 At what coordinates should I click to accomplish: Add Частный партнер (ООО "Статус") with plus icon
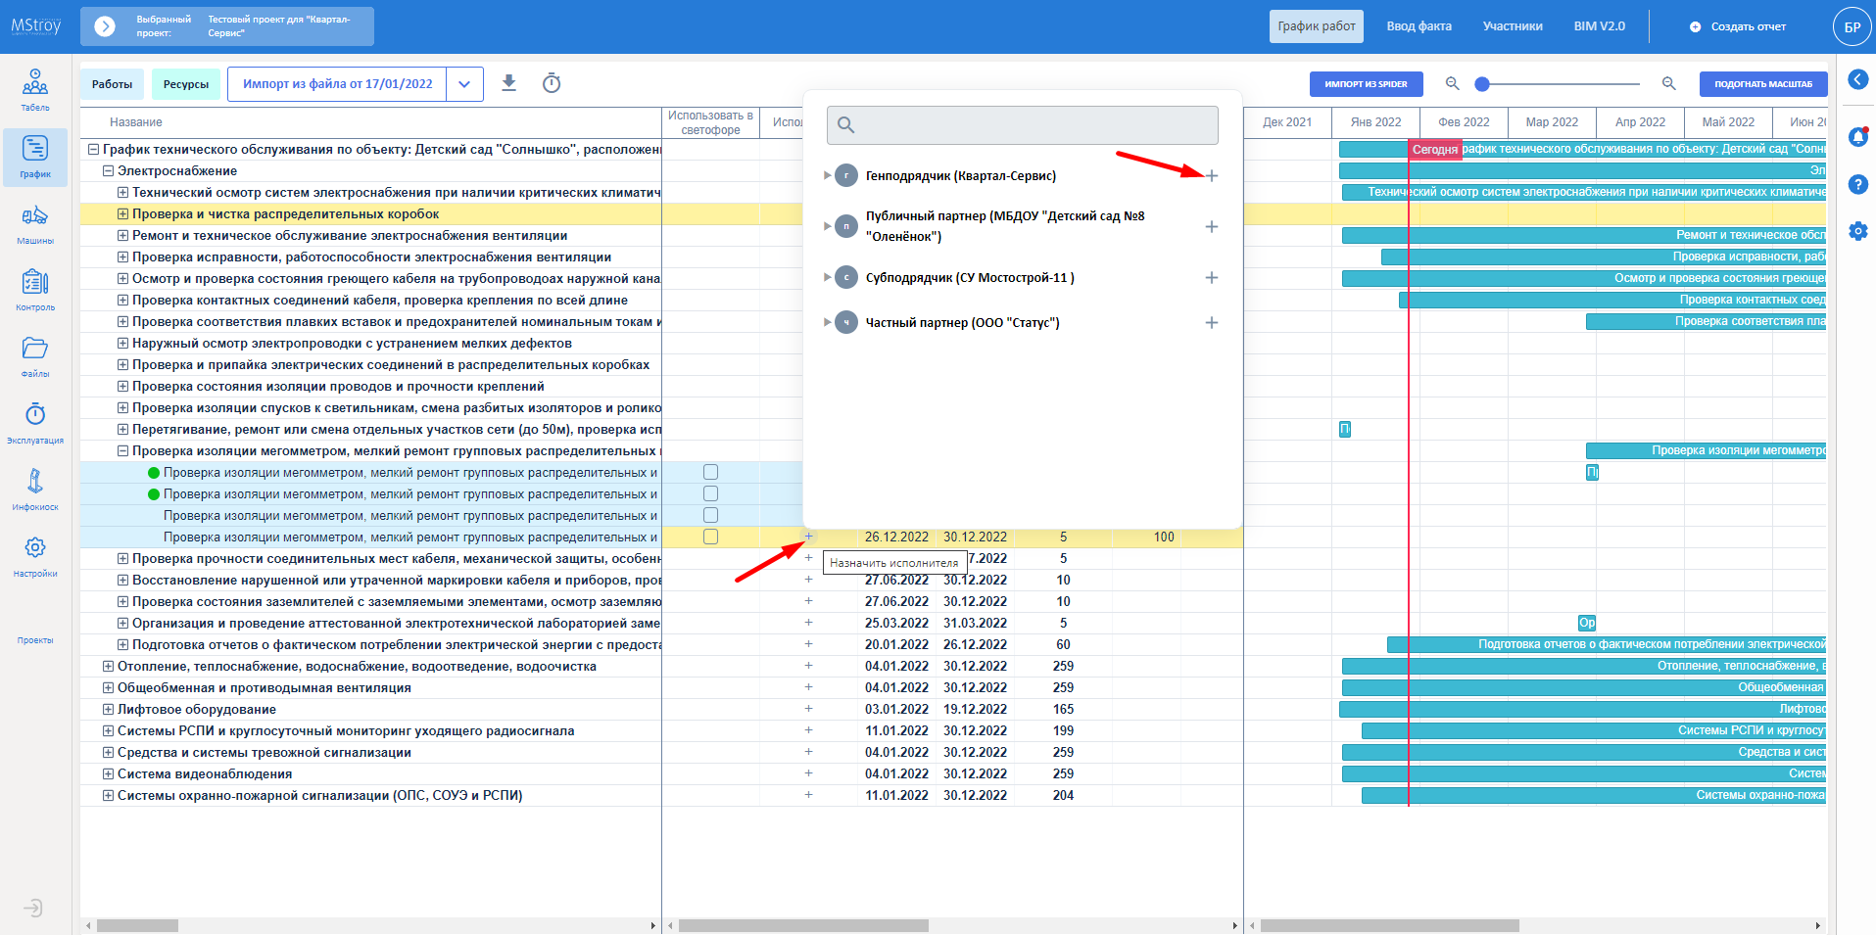[x=1212, y=323]
